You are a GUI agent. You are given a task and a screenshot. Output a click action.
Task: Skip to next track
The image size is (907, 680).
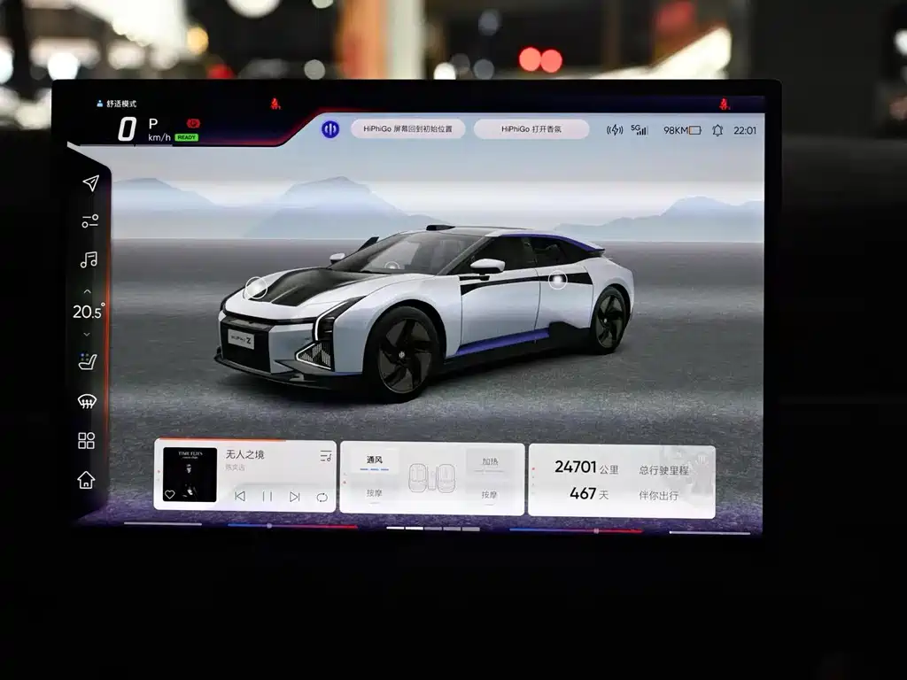(x=294, y=497)
